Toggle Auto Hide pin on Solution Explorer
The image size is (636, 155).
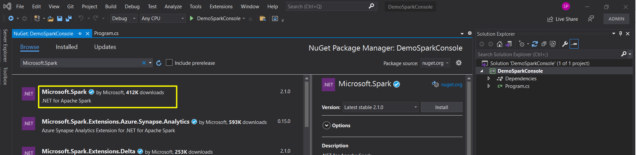(620, 34)
